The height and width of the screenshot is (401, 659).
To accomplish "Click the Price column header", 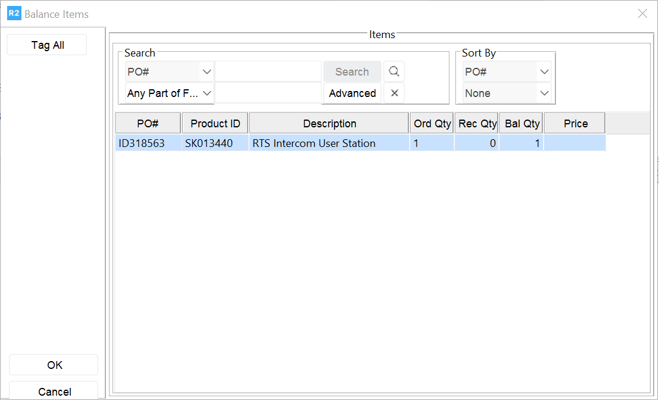I will pyautogui.click(x=575, y=124).
